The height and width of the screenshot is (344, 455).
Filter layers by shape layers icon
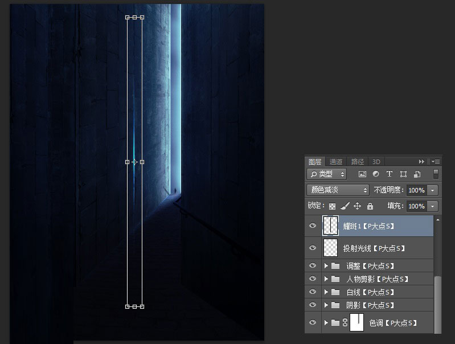tap(403, 174)
